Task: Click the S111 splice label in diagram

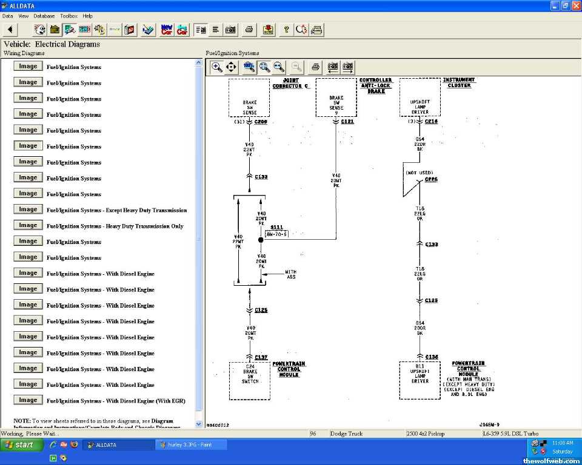Action: [x=277, y=227]
